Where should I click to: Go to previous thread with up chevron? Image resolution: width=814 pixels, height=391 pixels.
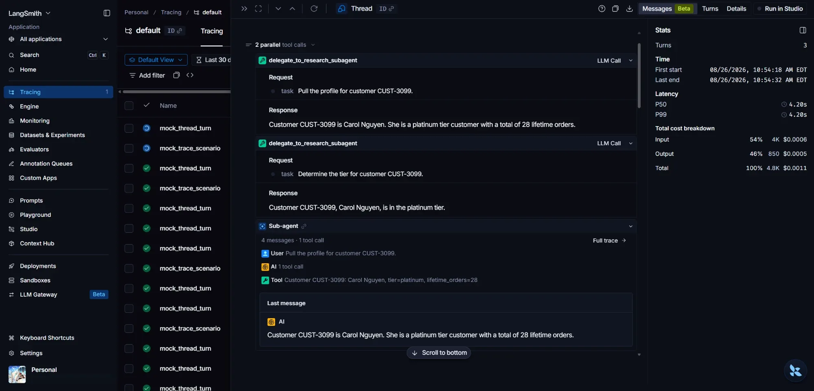[x=292, y=9]
